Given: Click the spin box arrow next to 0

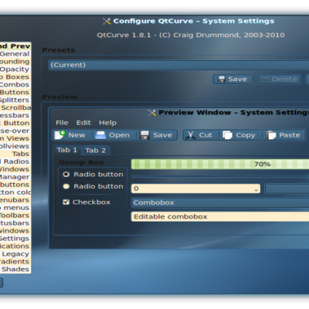Looking at the screenshot, I should 256,190.
